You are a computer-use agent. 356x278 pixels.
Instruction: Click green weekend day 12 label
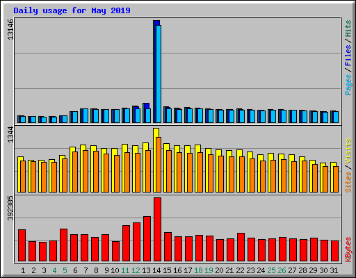136,270
